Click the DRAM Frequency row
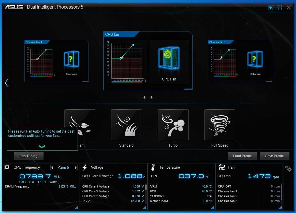Screen dimensions: 296x213 [40, 186]
